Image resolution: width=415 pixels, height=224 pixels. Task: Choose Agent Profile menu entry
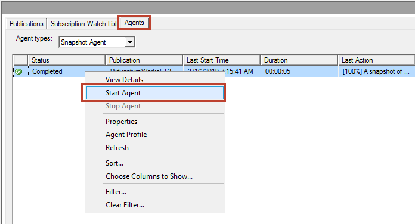[x=126, y=135]
